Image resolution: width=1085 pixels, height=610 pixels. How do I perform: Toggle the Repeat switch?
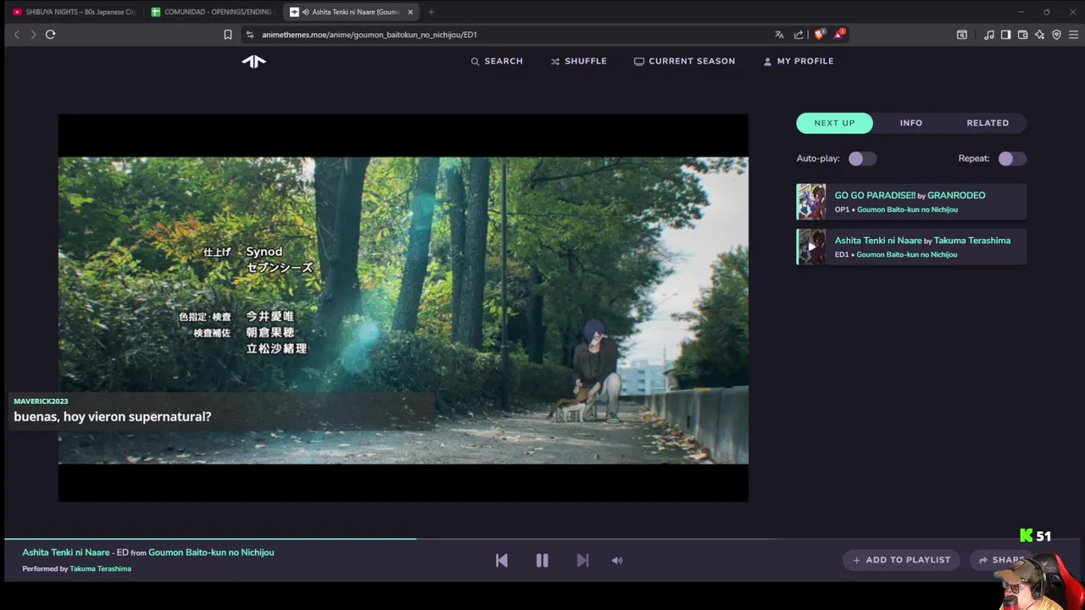1012,158
